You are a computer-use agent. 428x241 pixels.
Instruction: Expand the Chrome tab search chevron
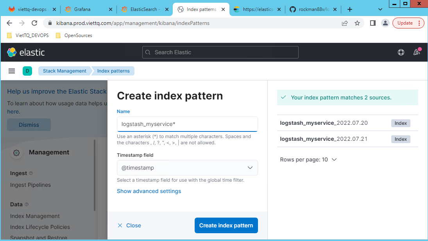(380, 9)
